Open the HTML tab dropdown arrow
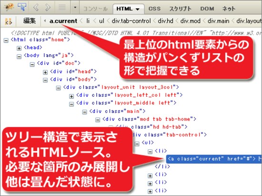 (138, 9)
